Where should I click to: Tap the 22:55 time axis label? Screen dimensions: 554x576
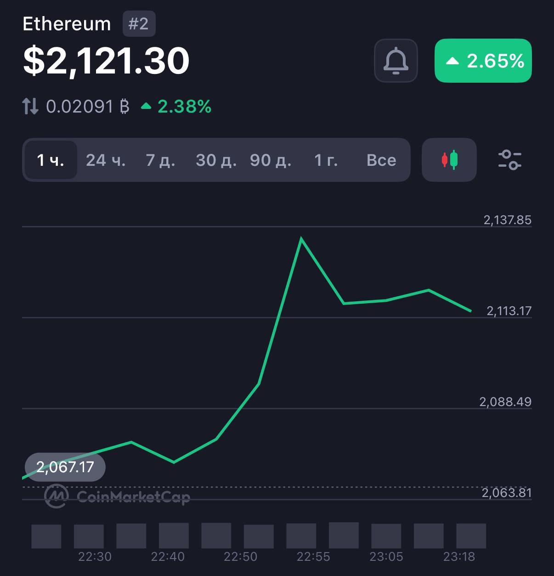click(313, 557)
